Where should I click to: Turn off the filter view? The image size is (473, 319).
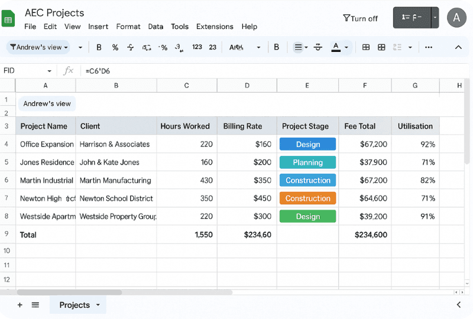click(360, 18)
